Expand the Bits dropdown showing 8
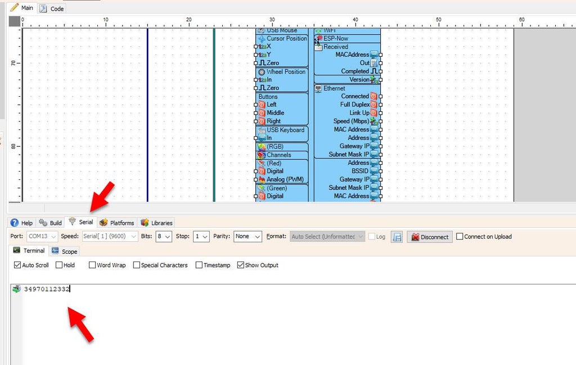576x365 pixels. pos(164,236)
